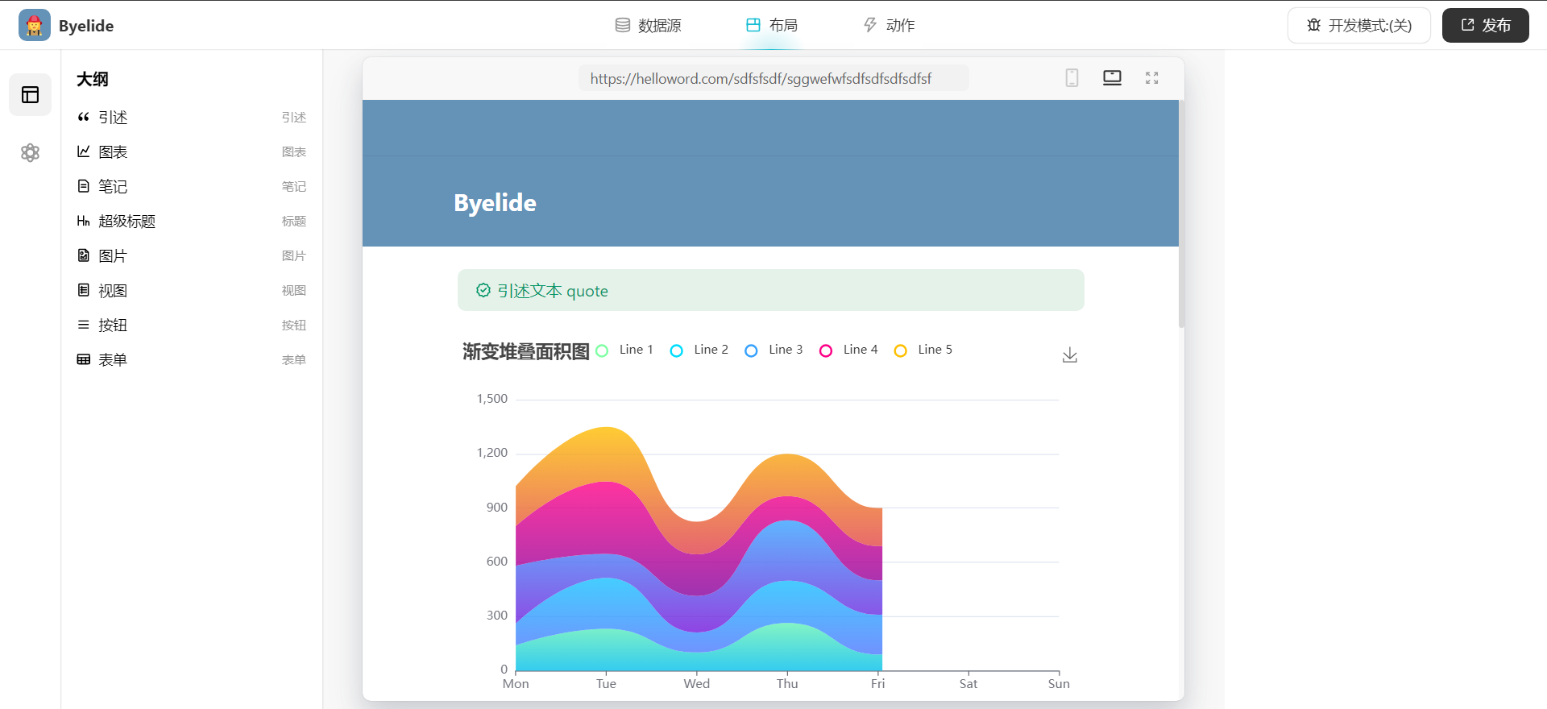Select the 笔记 outline item
Screen dimensions: 1547x709
point(192,187)
